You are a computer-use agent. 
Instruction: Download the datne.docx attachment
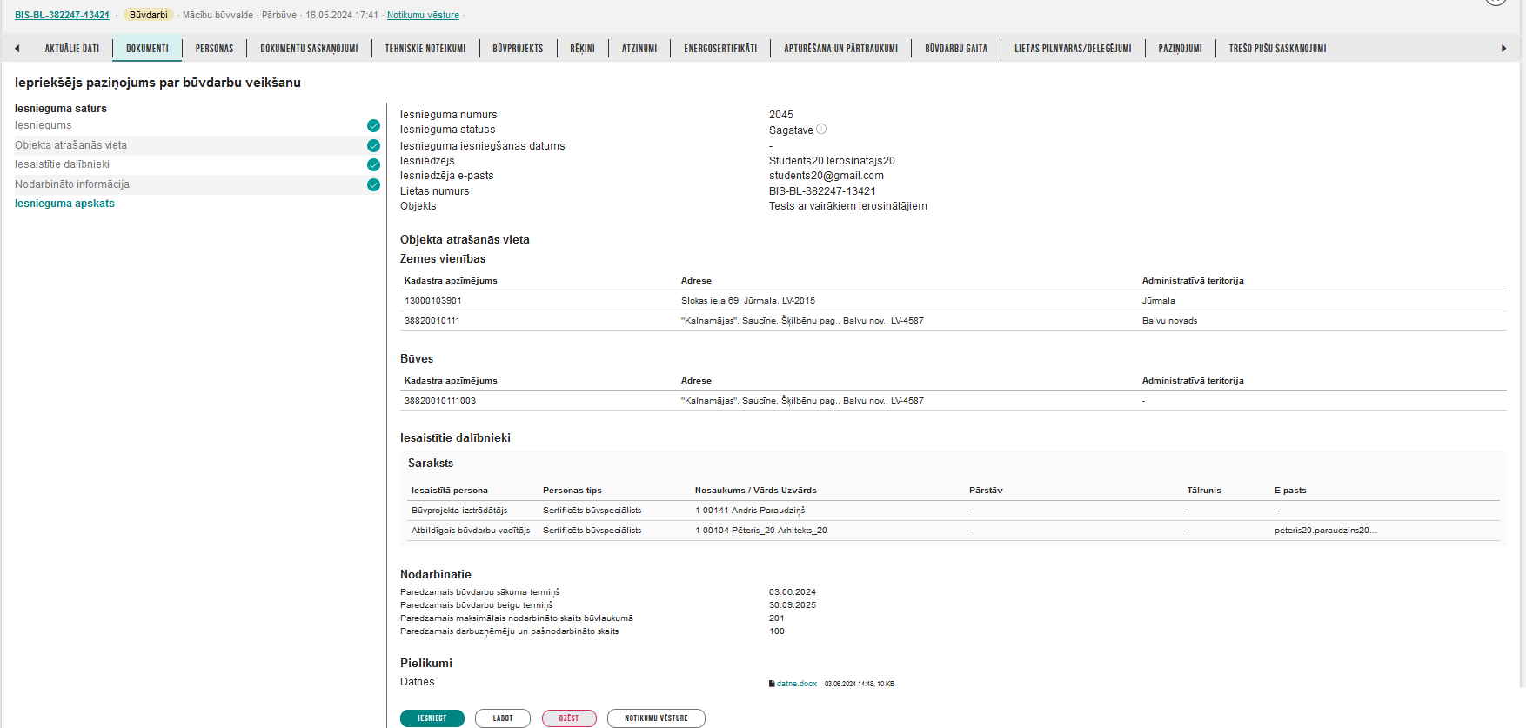click(797, 684)
